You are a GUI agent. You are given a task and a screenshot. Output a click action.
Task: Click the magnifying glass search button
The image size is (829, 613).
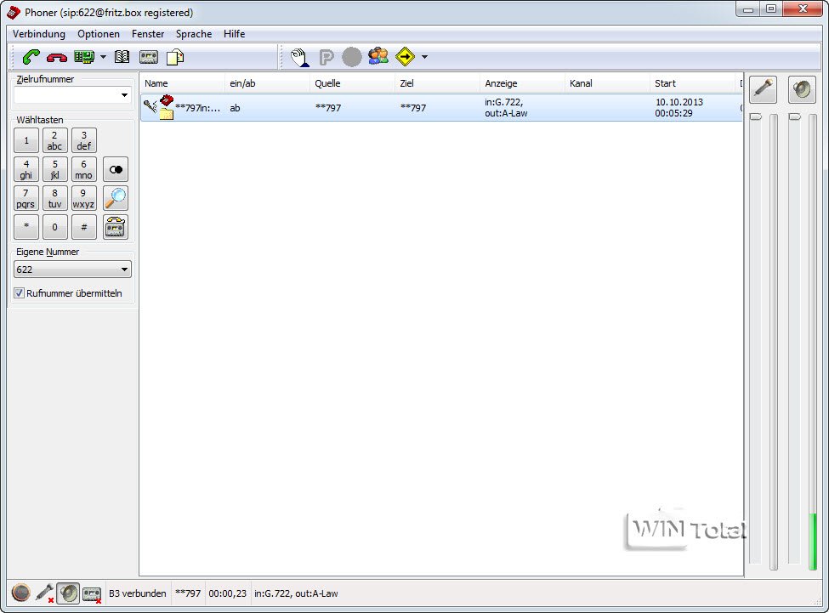[x=116, y=198]
